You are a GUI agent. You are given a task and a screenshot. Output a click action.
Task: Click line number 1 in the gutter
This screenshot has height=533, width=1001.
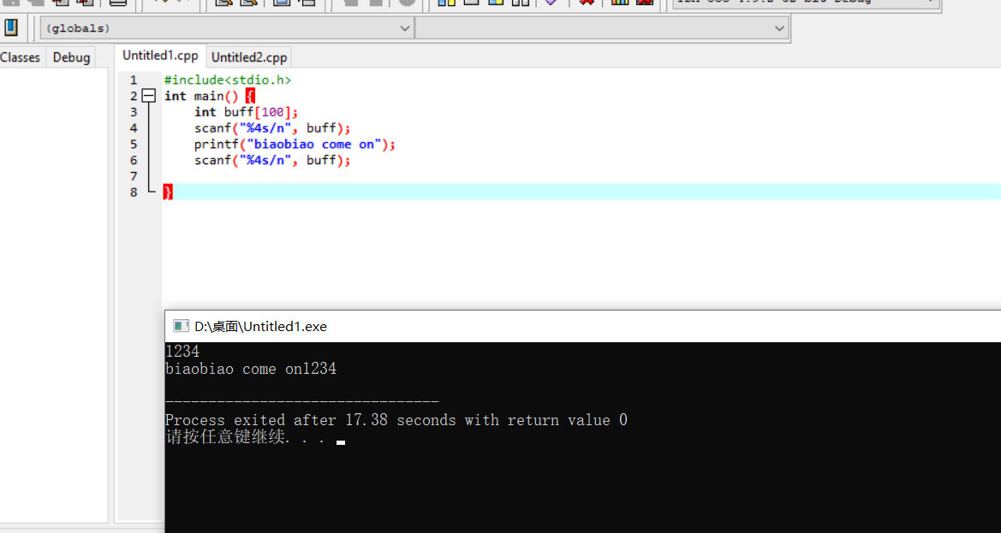[134, 80]
